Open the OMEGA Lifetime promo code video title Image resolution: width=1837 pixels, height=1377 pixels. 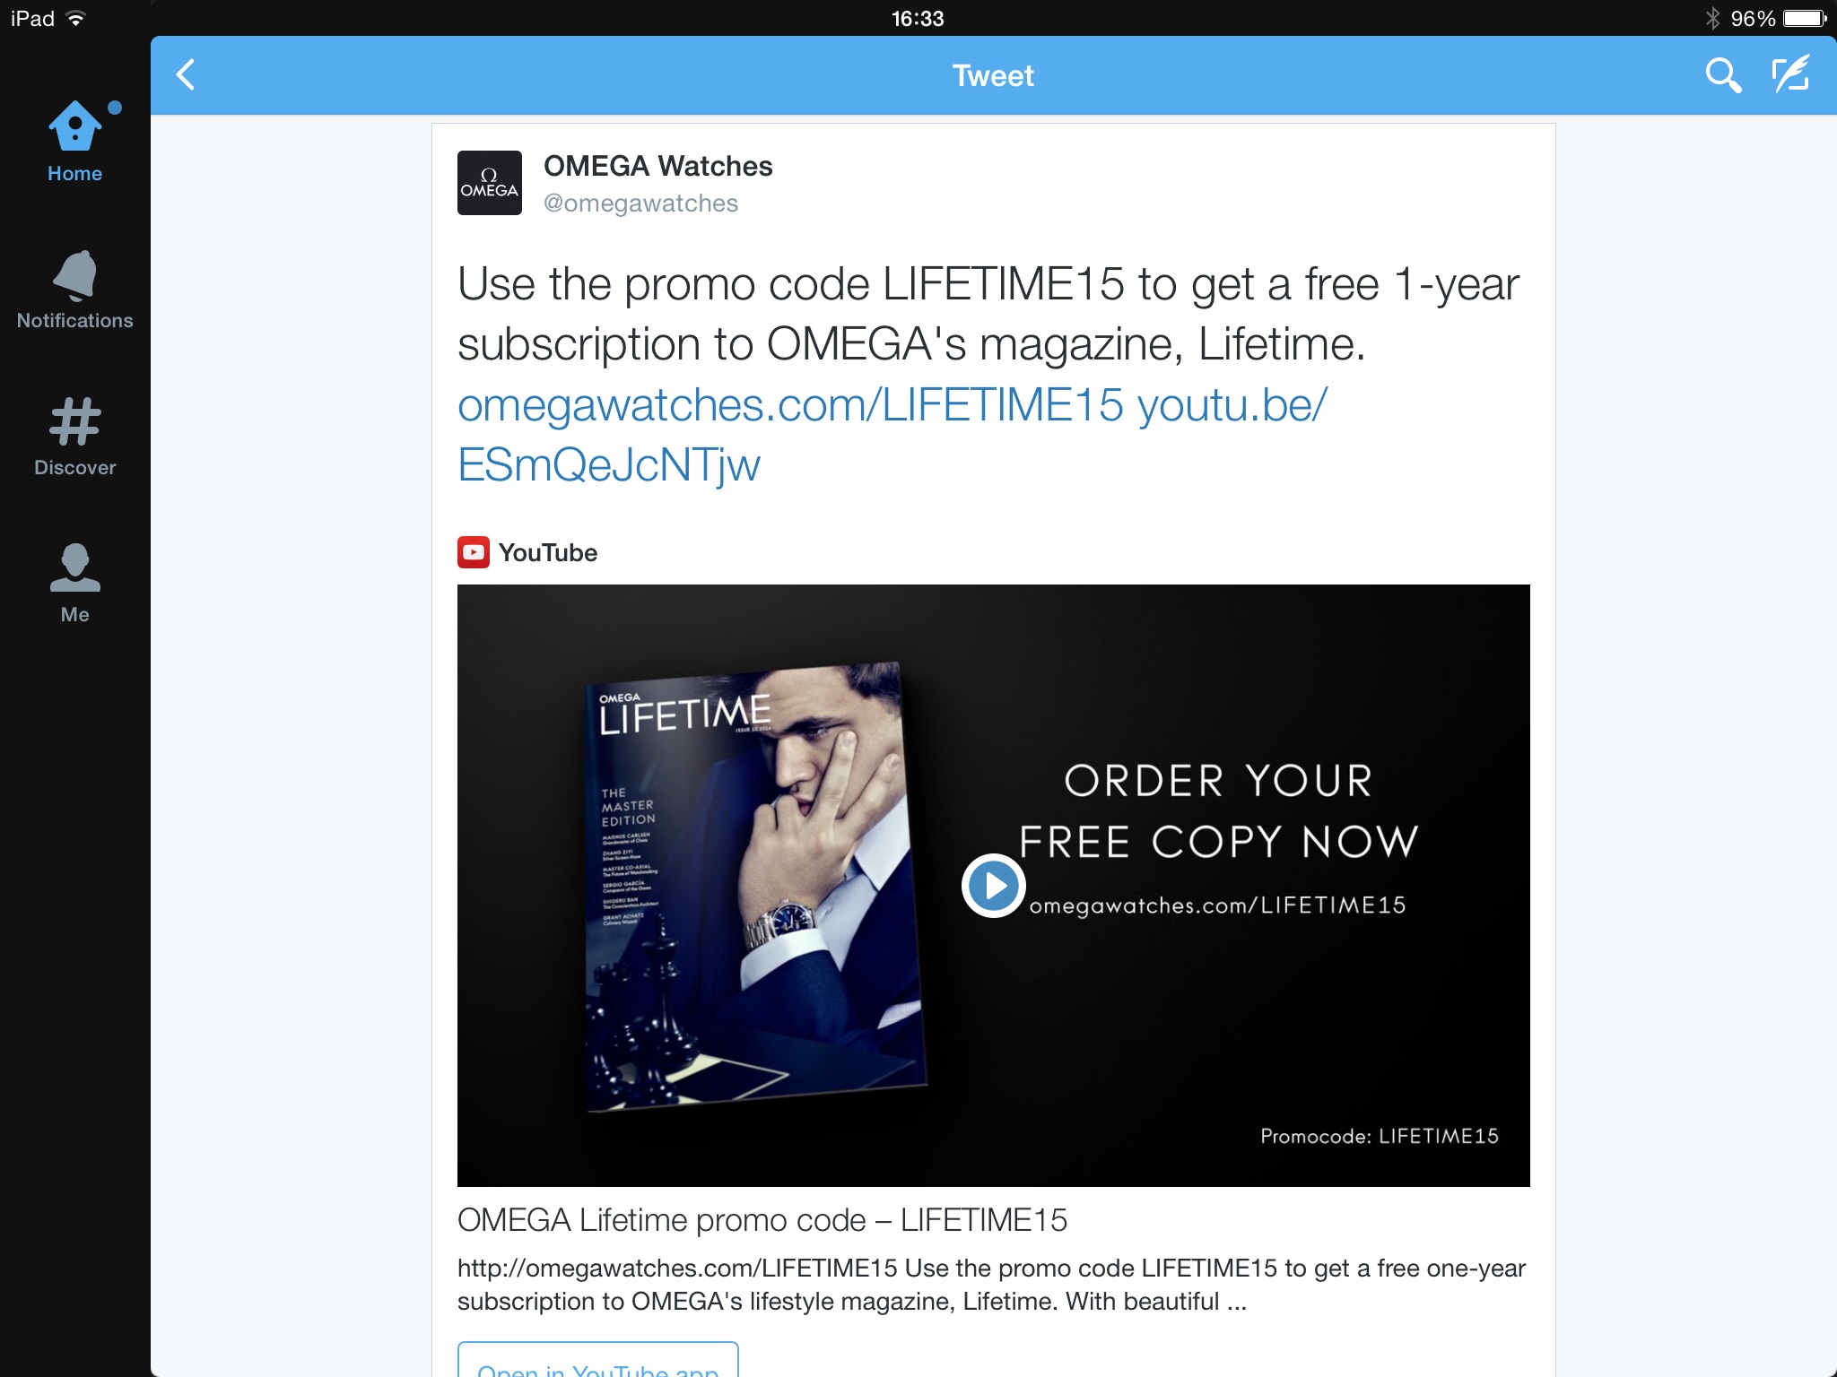click(762, 1220)
